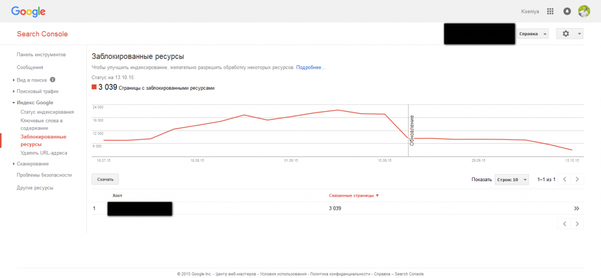Open the user account avatar
The height and width of the screenshot is (278, 601).
coord(584,11)
